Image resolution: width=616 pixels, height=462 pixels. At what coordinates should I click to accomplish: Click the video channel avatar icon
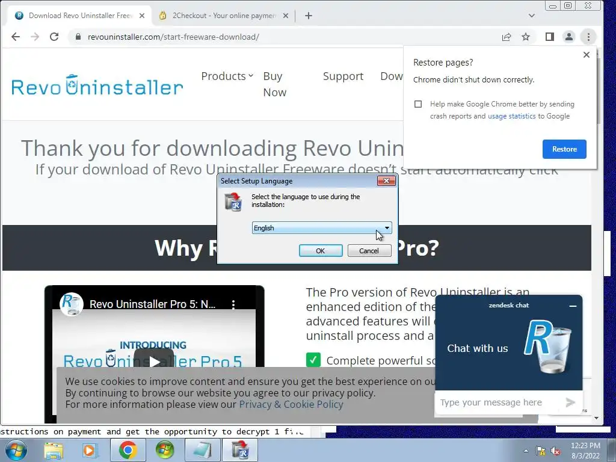click(x=72, y=304)
